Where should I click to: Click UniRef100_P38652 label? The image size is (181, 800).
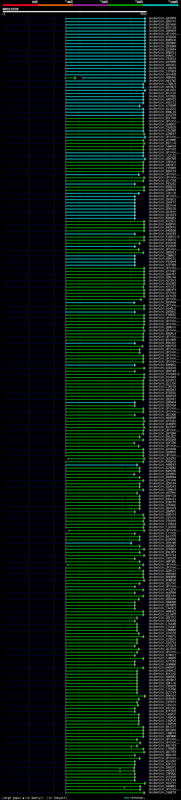[x=162, y=315]
